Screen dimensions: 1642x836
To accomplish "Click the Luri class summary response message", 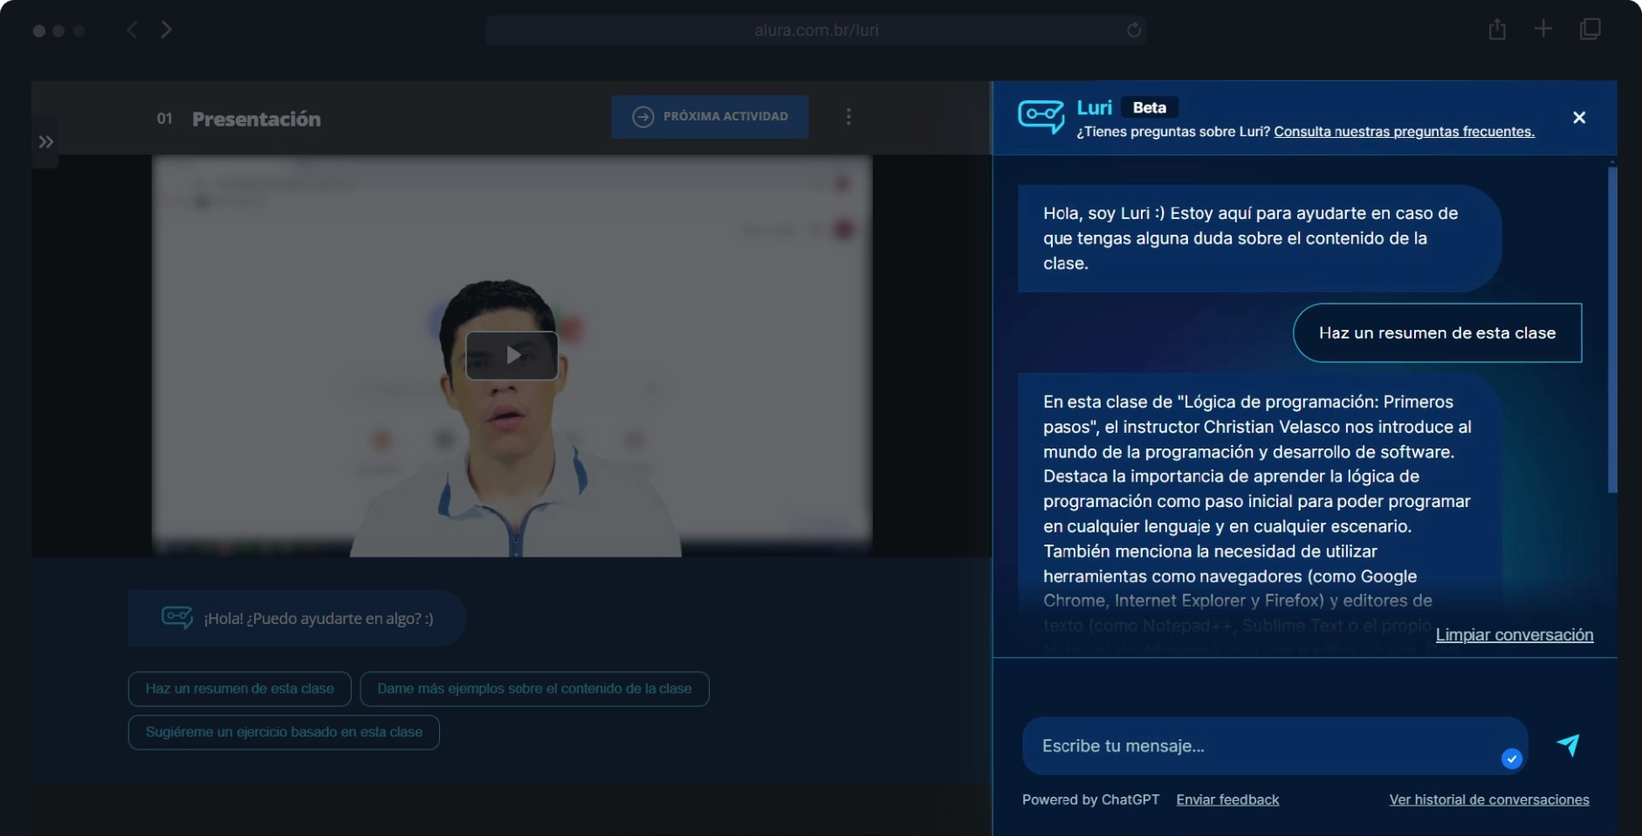I will pos(1260,515).
